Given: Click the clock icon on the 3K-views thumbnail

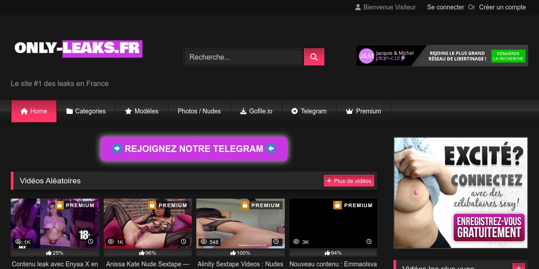Looking at the screenshot, I should (369, 242).
